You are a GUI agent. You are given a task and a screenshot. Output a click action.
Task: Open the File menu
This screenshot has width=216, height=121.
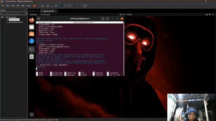point(3,6)
